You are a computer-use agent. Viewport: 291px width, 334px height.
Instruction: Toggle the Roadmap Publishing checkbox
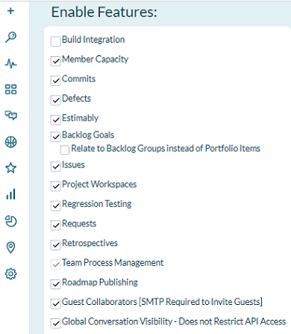(55, 284)
